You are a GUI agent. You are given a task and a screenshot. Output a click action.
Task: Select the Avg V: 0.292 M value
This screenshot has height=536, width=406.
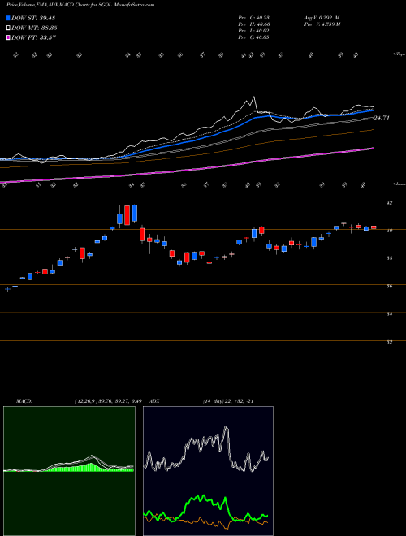pyautogui.click(x=322, y=18)
